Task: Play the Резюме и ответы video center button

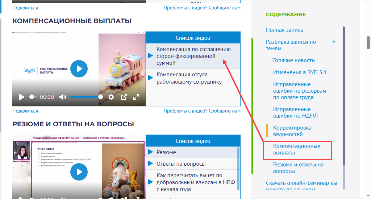Action: pos(79,172)
